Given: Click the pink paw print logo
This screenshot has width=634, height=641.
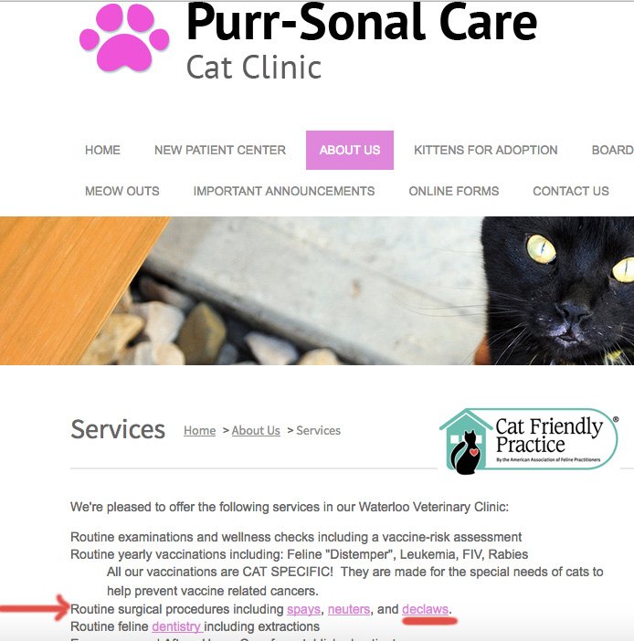Looking at the screenshot, I should [x=124, y=37].
